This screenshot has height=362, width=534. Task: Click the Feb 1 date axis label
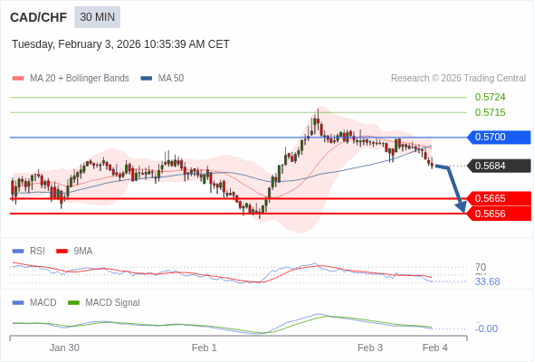pos(205,348)
